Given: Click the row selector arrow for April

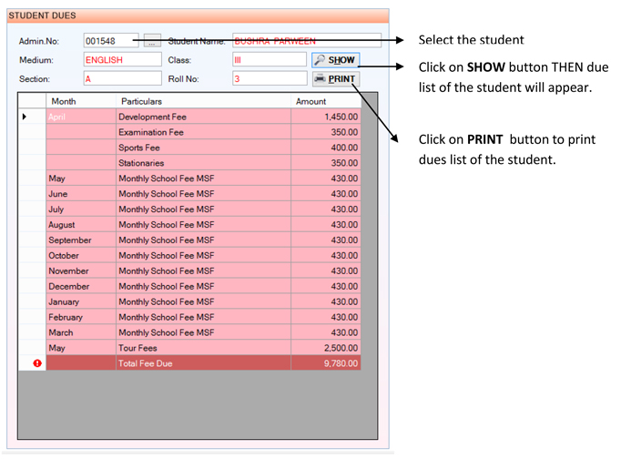Looking at the screenshot, I should [x=25, y=117].
